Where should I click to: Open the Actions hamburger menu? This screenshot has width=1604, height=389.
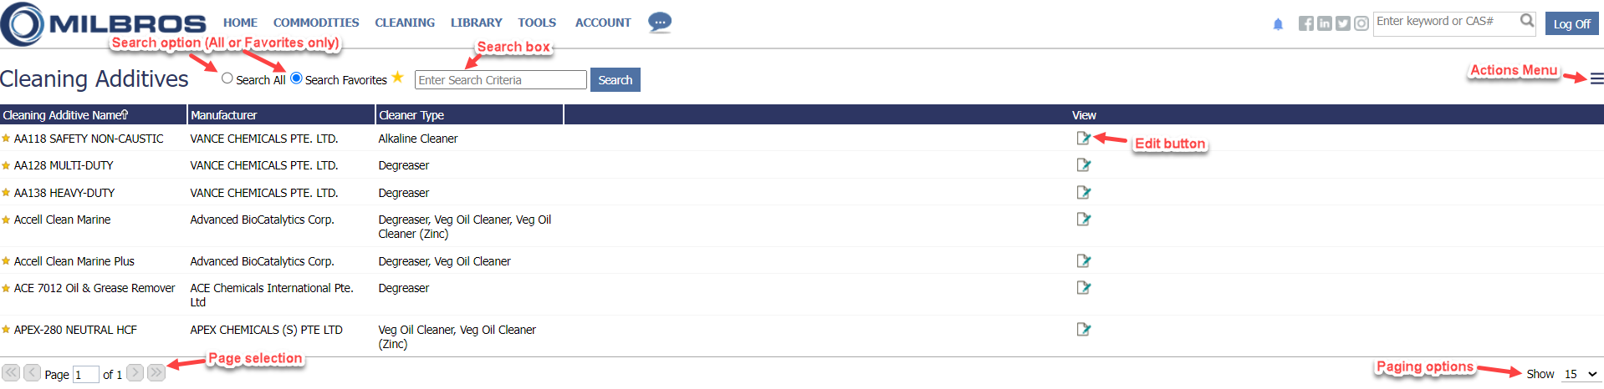pyautogui.click(x=1596, y=78)
